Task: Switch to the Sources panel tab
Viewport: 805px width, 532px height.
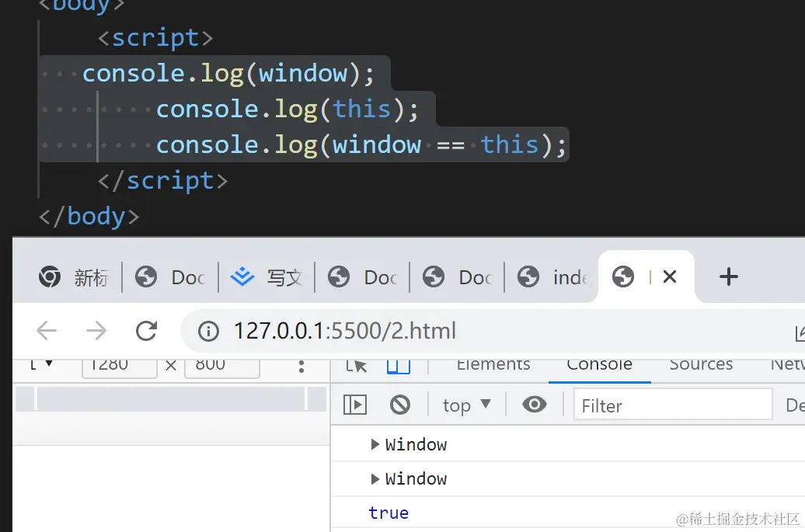Action: pyautogui.click(x=701, y=365)
